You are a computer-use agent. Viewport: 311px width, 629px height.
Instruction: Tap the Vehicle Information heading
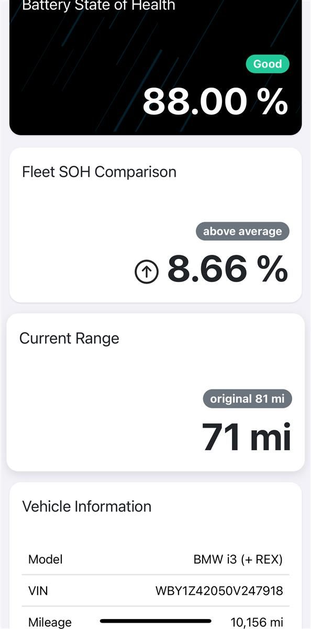[86, 506]
